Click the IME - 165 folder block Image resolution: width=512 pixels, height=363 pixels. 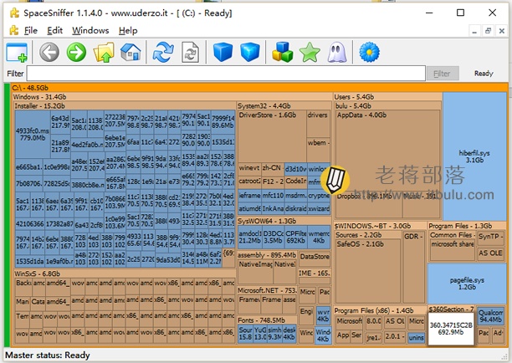click(314, 276)
